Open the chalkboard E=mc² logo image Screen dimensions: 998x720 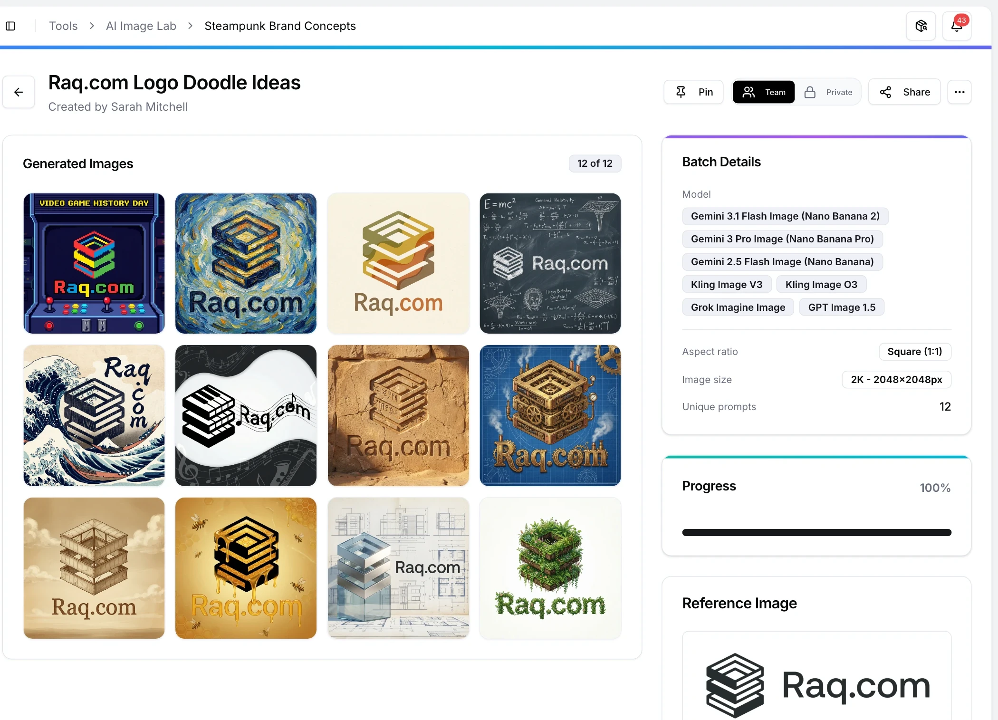(550, 263)
